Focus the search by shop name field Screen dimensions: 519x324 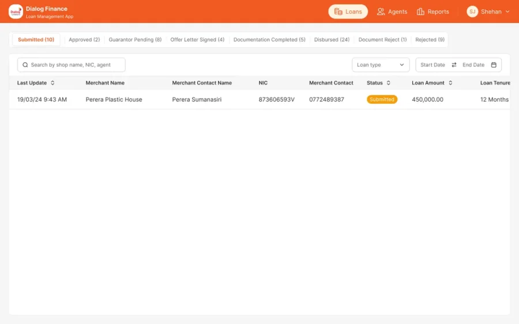(71, 65)
